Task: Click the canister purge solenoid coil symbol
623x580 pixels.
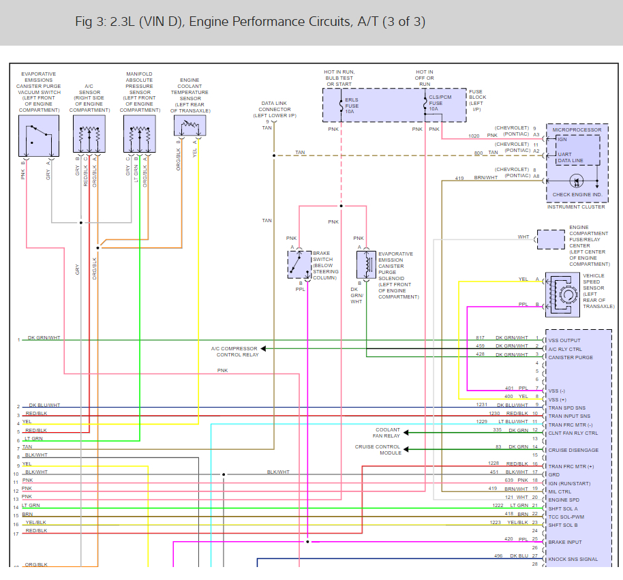Action: 366,264
